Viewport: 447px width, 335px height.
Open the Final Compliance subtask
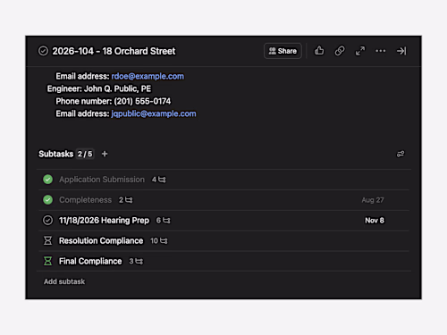pyautogui.click(x=90, y=261)
